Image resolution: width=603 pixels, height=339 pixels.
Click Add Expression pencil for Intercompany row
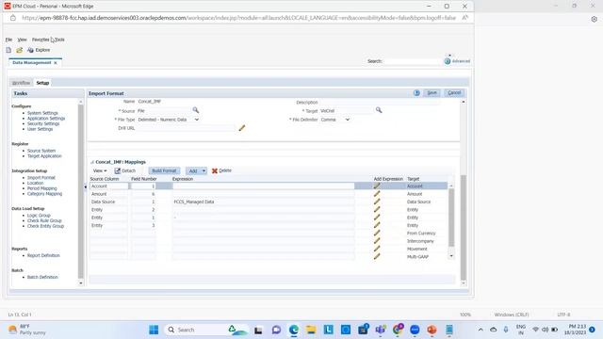click(377, 241)
